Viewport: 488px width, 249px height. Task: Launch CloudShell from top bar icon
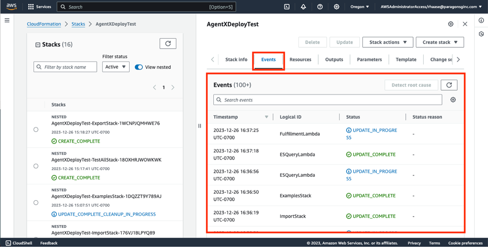click(287, 7)
